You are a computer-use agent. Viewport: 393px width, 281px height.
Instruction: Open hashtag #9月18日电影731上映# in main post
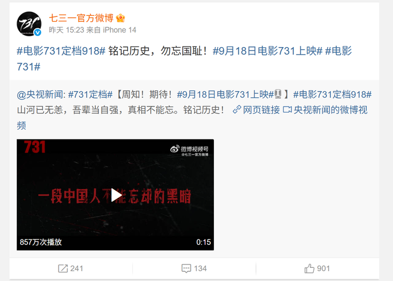click(x=267, y=51)
